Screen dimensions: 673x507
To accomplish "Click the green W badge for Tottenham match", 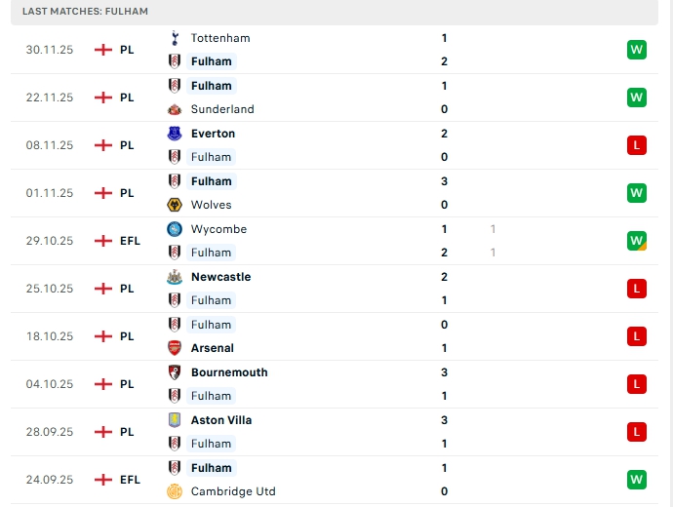I will tap(637, 50).
